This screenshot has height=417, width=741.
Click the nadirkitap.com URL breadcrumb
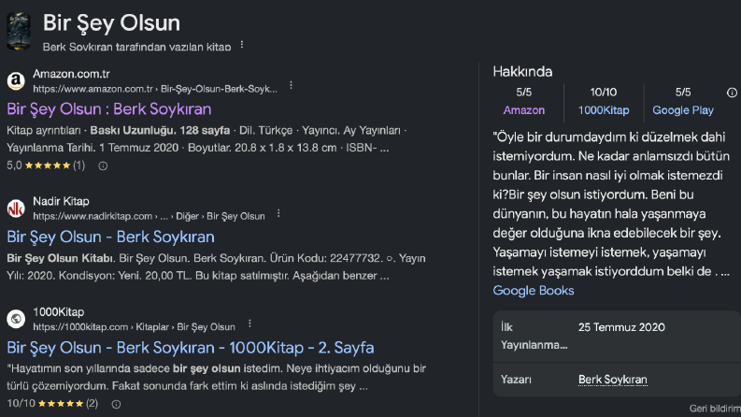point(149,217)
